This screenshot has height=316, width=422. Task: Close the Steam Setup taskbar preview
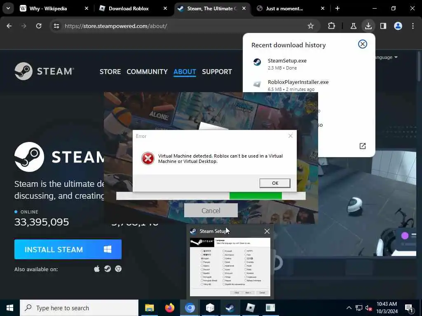tap(267, 231)
